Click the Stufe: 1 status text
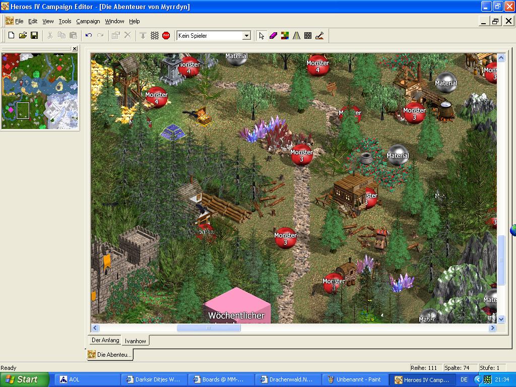 (x=489, y=367)
